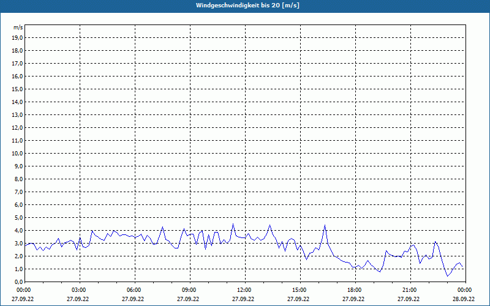Click the "17,0" y-axis label
This screenshot has width=490, height=306.
[x=18, y=64]
